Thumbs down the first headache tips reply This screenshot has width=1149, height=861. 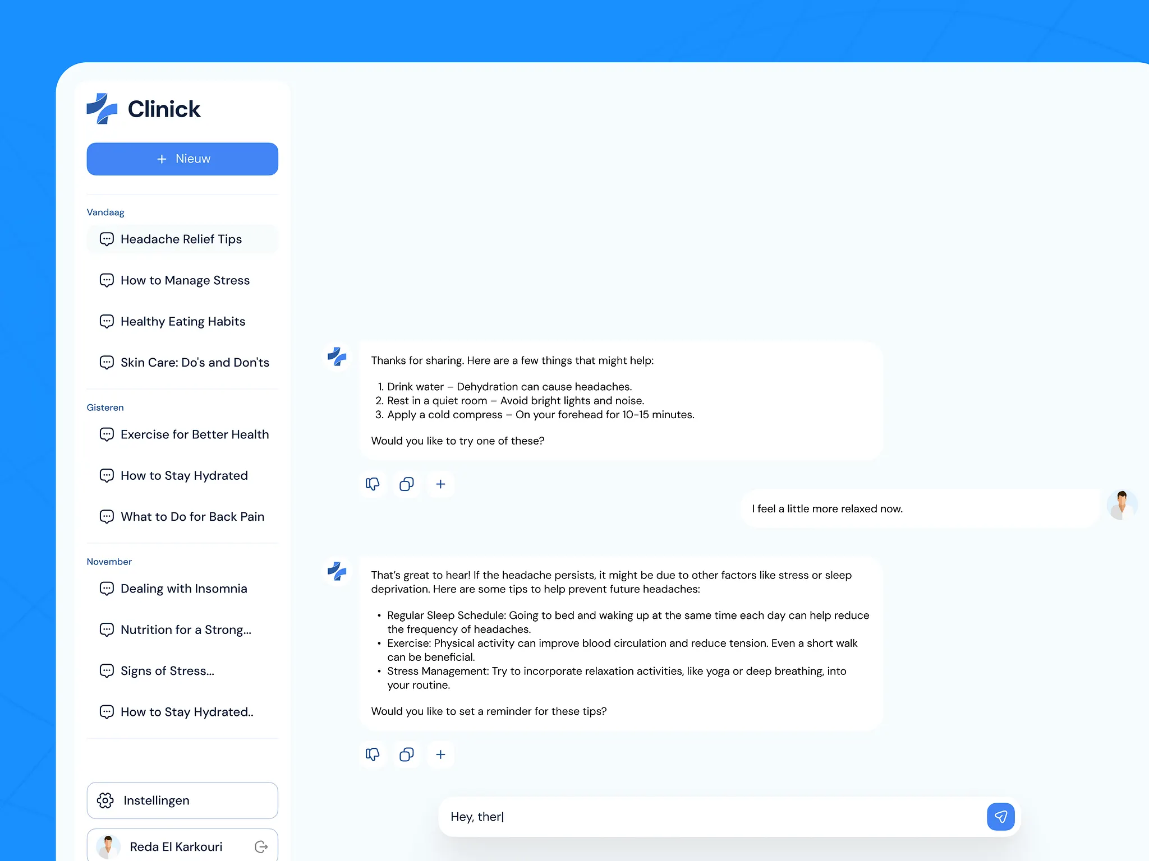click(x=373, y=484)
